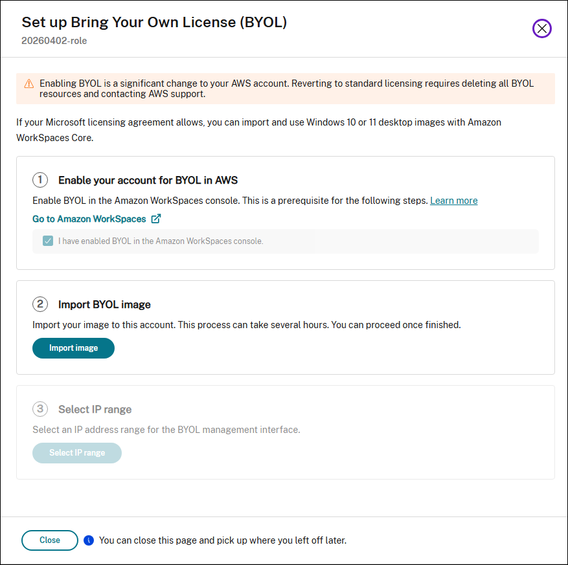Image resolution: width=568 pixels, height=565 pixels.
Task: Click the 20260402-role subtitle text
Action: (54, 41)
